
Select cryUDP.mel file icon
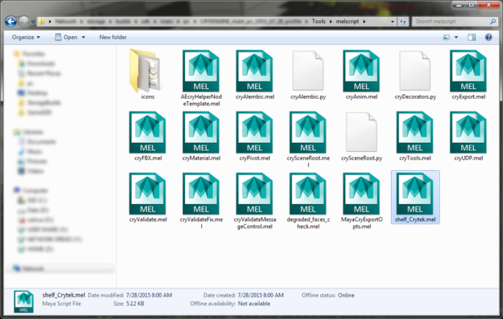468,132
